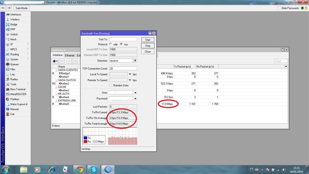Expand the IP submenu
This screenshot has height=174, width=309.
click(x=28, y=44)
